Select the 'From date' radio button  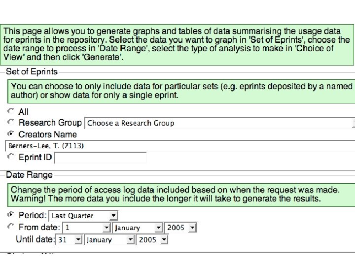tap(11, 227)
